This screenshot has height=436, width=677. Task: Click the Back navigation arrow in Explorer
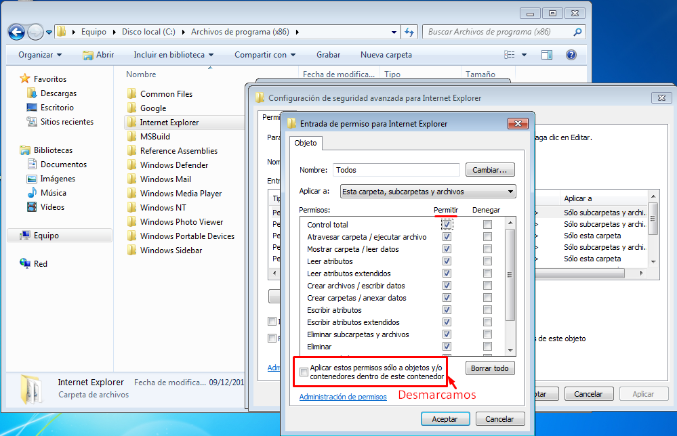tap(16, 32)
